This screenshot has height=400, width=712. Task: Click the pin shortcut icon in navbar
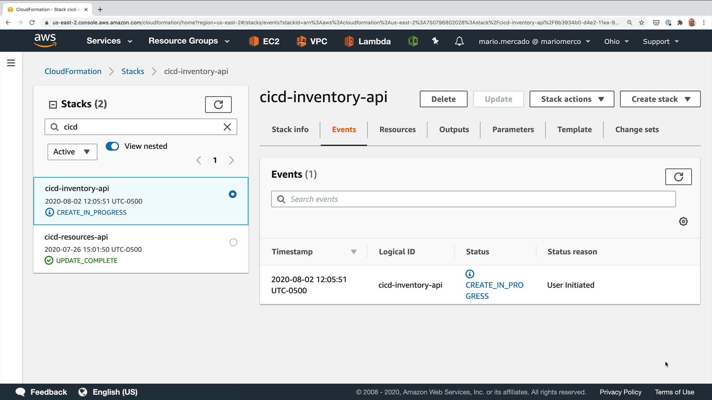click(435, 41)
